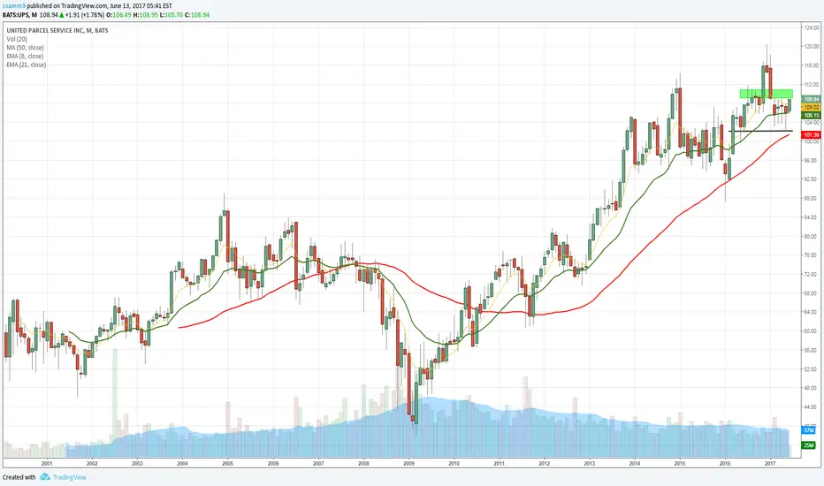Click the 44.00 price axis label
This screenshot has height=486, width=824.
coord(810,407)
